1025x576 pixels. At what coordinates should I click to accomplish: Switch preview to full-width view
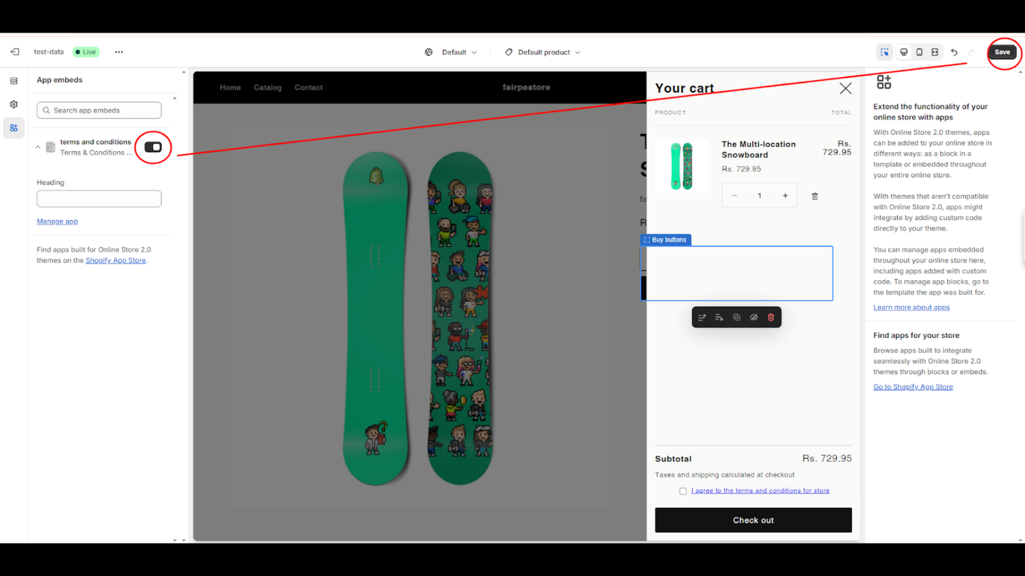[x=935, y=52]
